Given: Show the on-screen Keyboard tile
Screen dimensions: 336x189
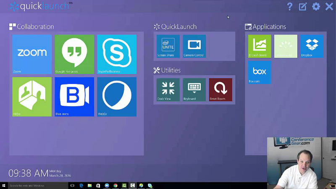Looking at the screenshot, I should (194, 89).
